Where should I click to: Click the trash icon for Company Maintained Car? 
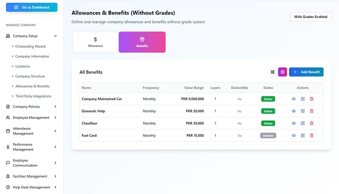point(311,98)
